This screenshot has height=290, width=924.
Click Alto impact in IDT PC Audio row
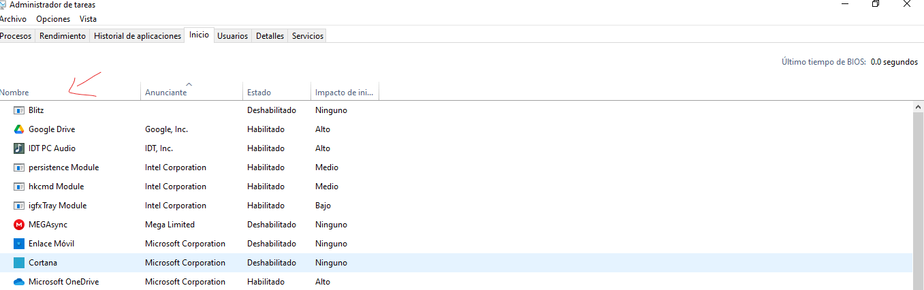point(323,148)
